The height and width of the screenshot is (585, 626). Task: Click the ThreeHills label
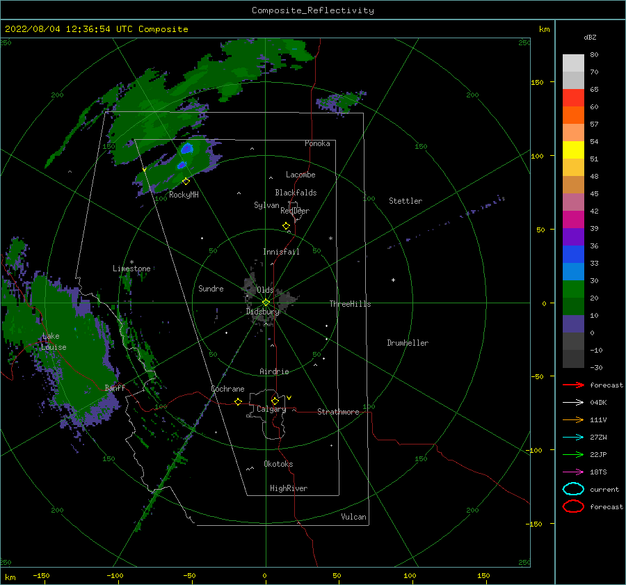350,304
